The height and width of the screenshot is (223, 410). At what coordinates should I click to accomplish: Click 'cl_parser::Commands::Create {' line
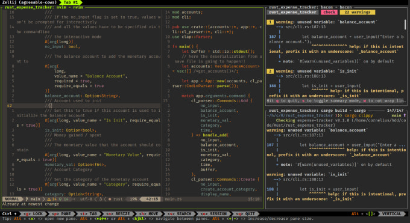[225, 180]
